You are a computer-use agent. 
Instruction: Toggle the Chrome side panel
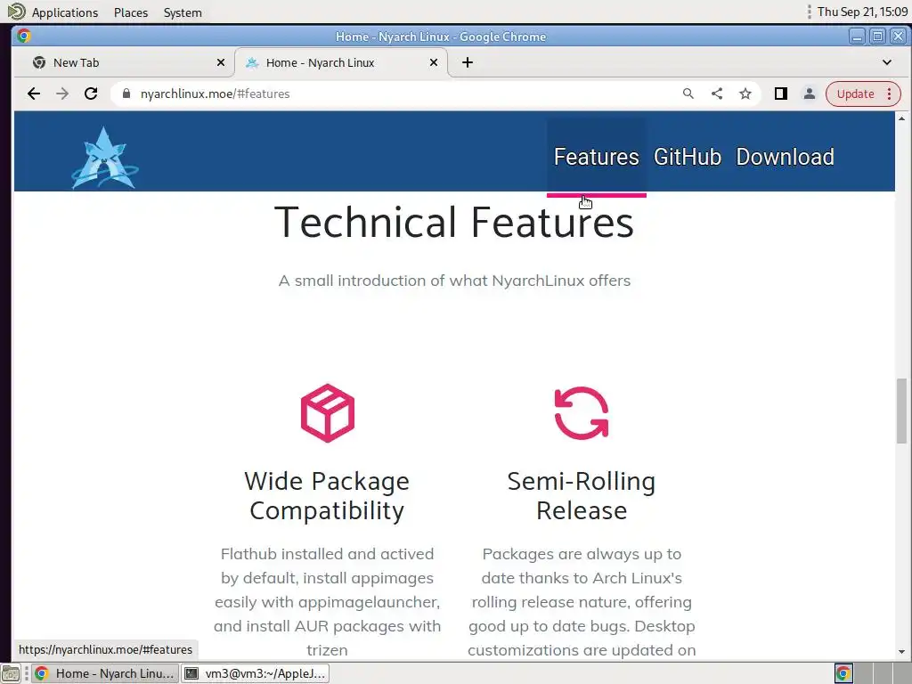pyautogui.click(x=780, y=94)
